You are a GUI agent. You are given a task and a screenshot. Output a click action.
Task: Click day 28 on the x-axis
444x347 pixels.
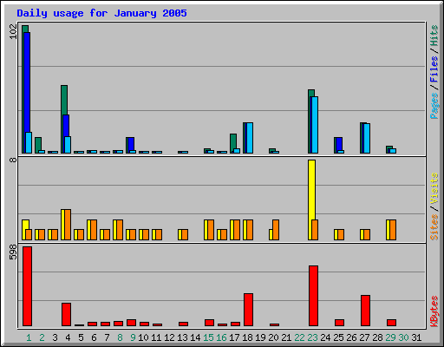[377, 337]
